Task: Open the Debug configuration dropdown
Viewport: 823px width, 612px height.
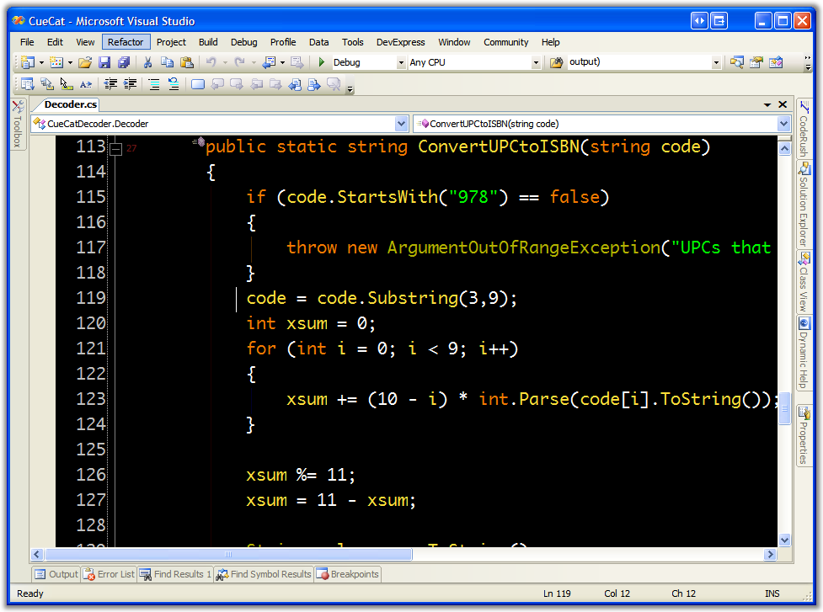Action: [401, 63]
